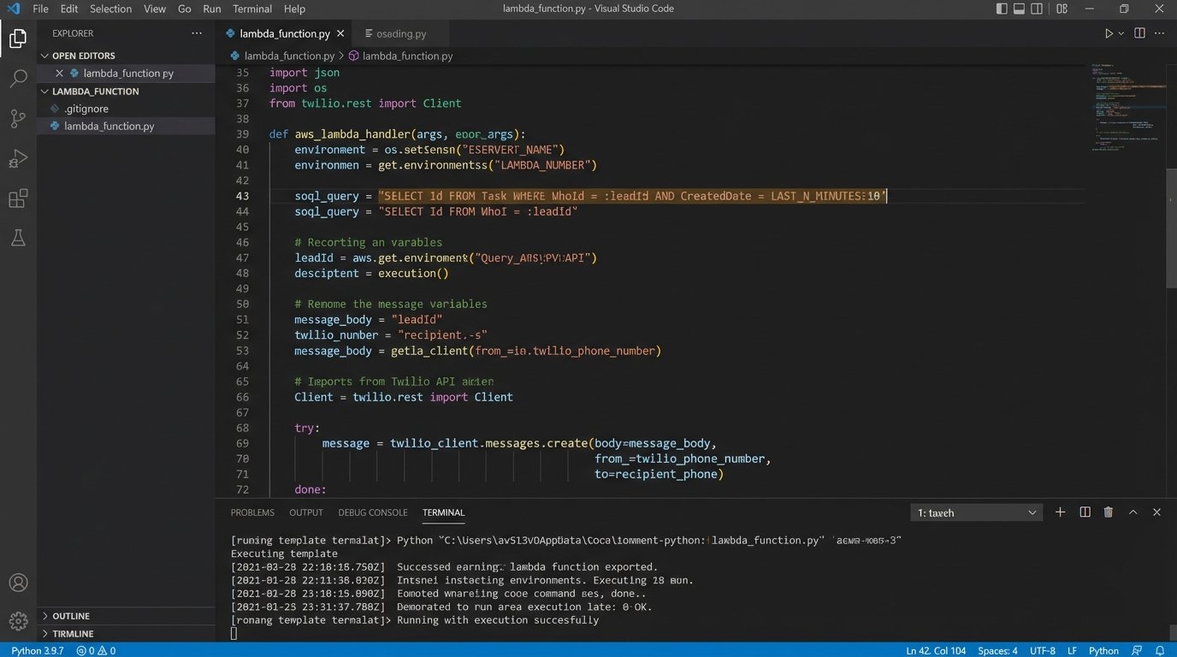
Task: Open the terminal selector dropdown
Action: [976, 512]
